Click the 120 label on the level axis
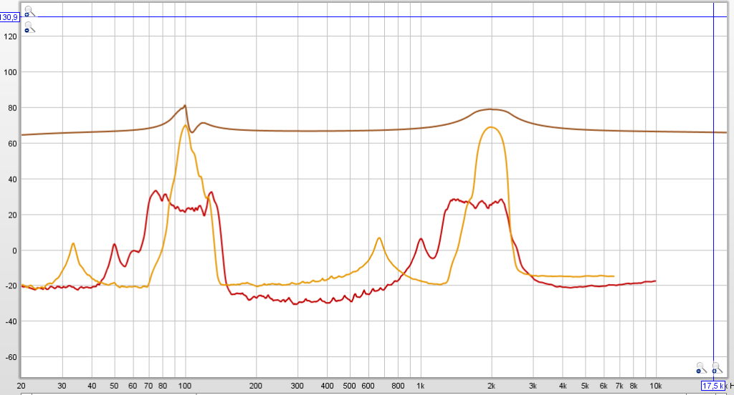Image resolution: width=734 pixels, height=395 pixels. (10, 36)
